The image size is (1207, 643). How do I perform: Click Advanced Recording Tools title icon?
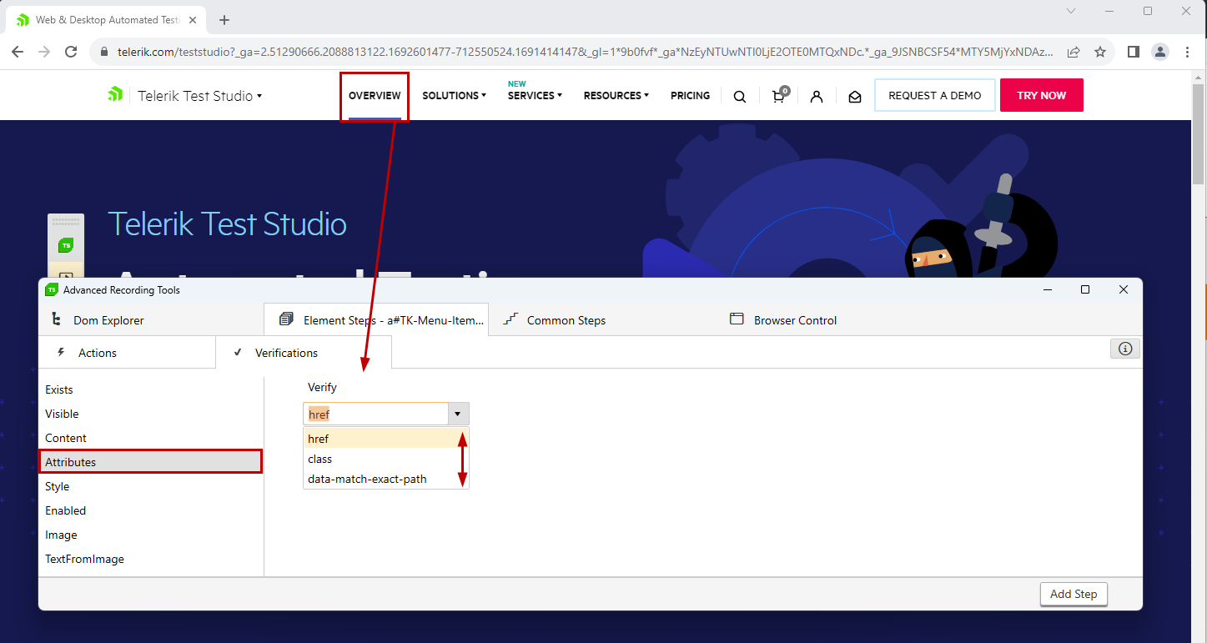coord(52,289)
